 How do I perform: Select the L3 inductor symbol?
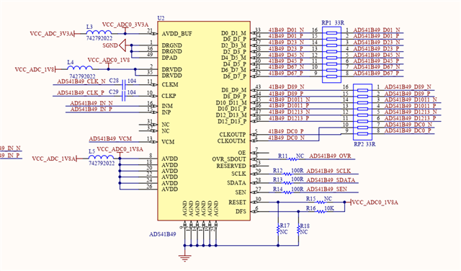coord(99,32)
